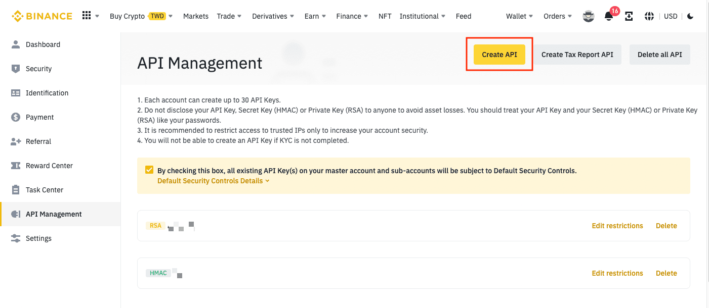Click the Identification card icon in sidebar
The image size is (709, 308).
[x=16, y=93]
